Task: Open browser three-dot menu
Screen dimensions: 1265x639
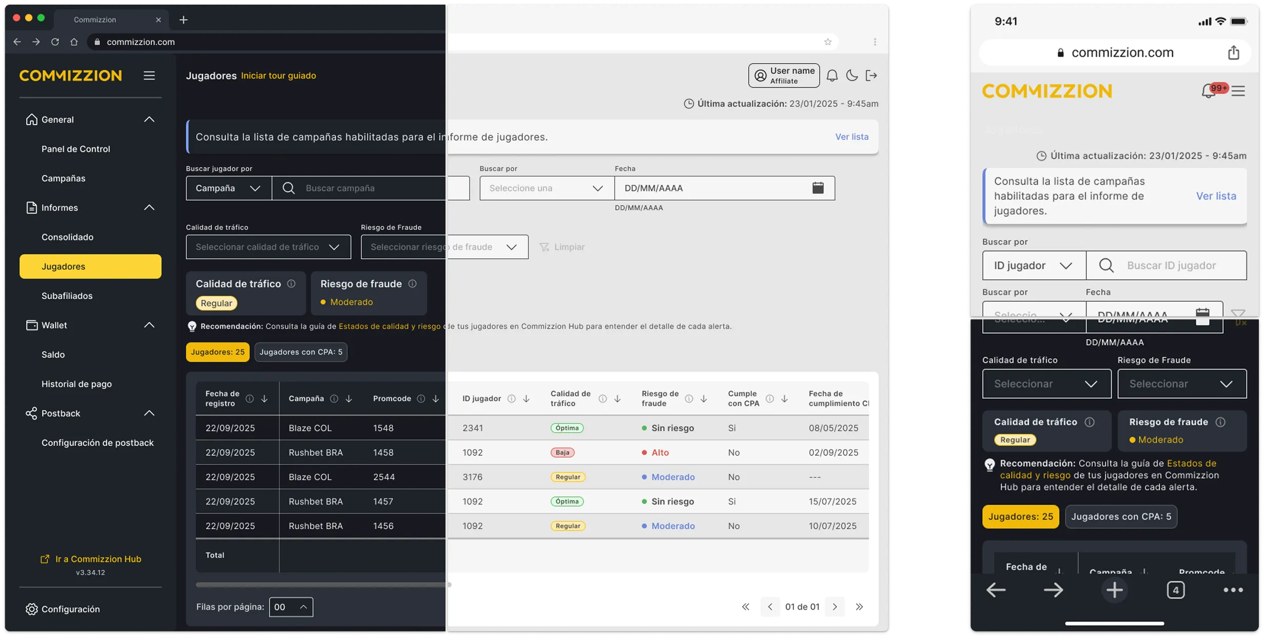Action: tap(875, 42)
